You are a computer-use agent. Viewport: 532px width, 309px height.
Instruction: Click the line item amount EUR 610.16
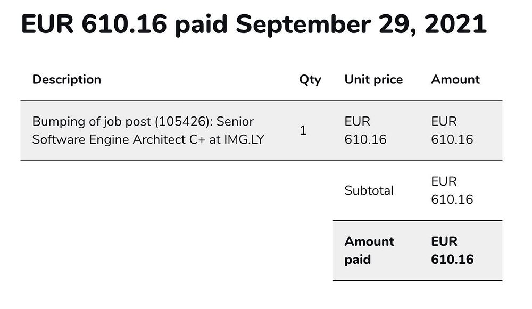452,131
